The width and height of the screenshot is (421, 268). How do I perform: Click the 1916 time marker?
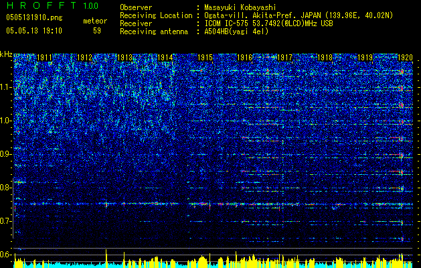[245, 58]
